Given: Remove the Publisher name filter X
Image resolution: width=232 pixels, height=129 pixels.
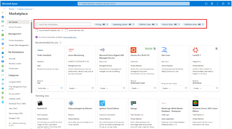Looking at the screenshot, I should coord(203,24).
